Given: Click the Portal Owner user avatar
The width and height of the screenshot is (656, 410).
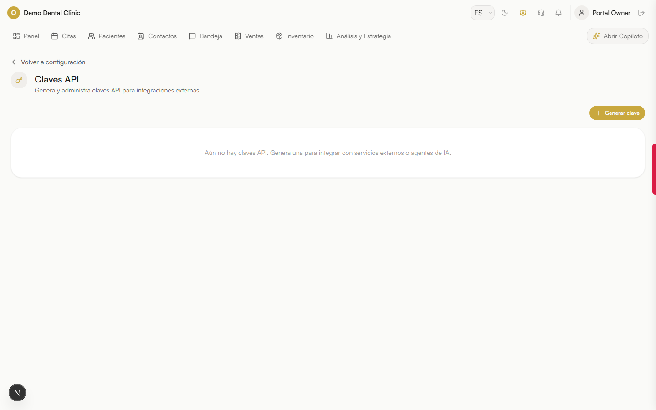Looking at the screenshot, I should pos(582,13).
